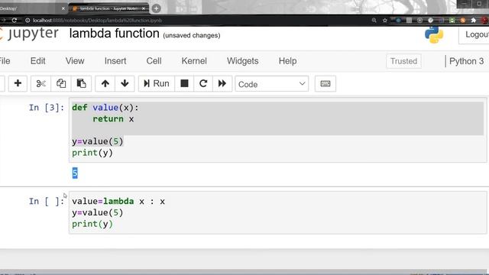The width and height of the screenshot is (489, 275).
Task: Move selected cell up arrow
Action: pyautogui.click(x=105, y=83)
